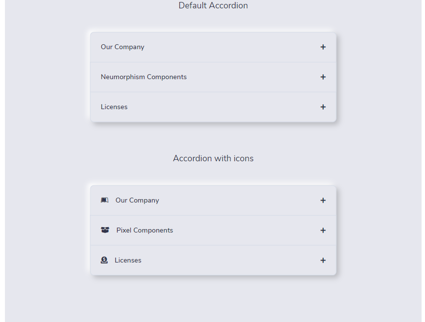The height and width of the screenshot is (322, 425).
Task: Open the Pixel Components label
Action: [x=144, y=231]
